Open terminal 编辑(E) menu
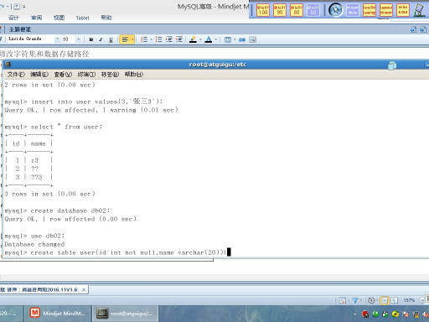Image resolution: width=429 pixels, height=322 pixels. click(39, 75)
